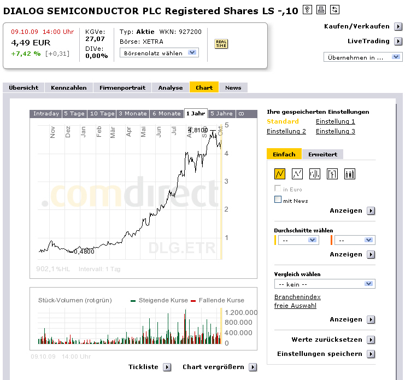The image size is (405, 380).
Task: Click the Kaufen/Verkaufen text link
Action: click(357, 26)
